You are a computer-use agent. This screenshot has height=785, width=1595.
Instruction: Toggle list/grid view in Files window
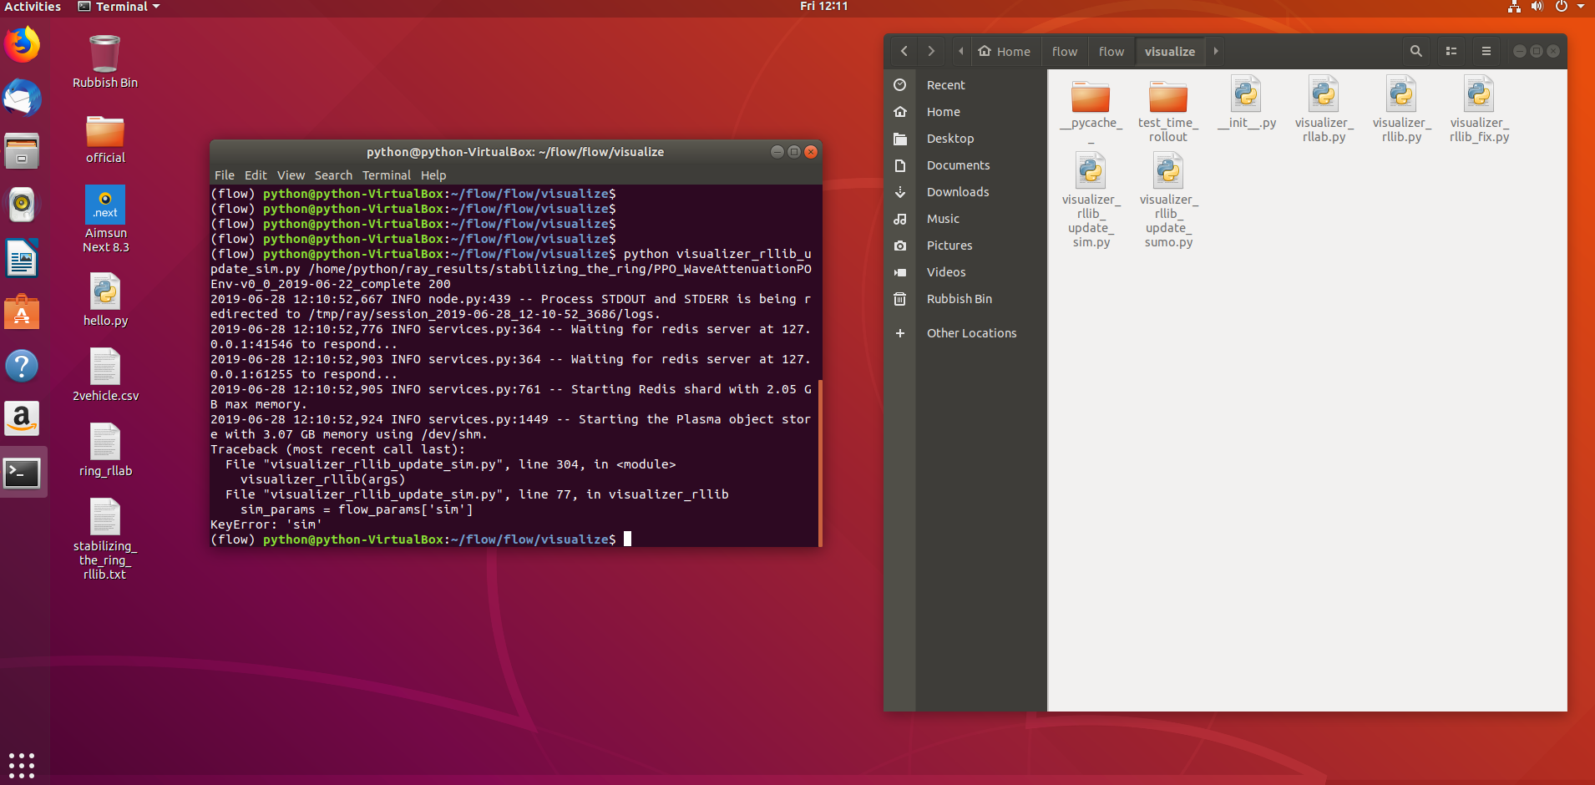click(x=1451, y=51)
